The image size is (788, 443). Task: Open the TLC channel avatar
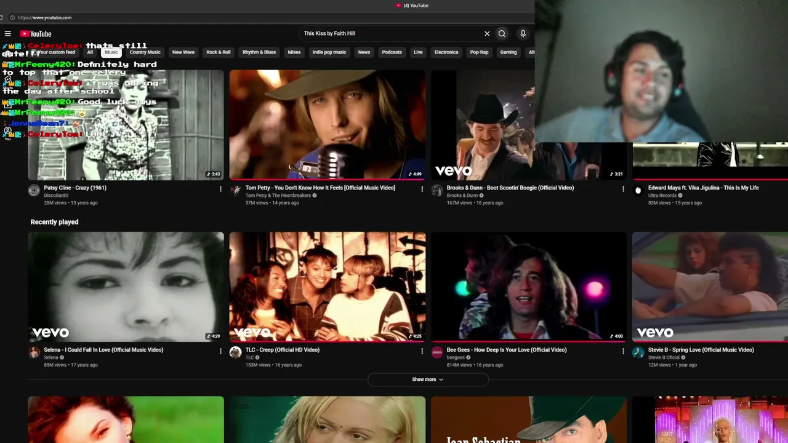(235, 353)
